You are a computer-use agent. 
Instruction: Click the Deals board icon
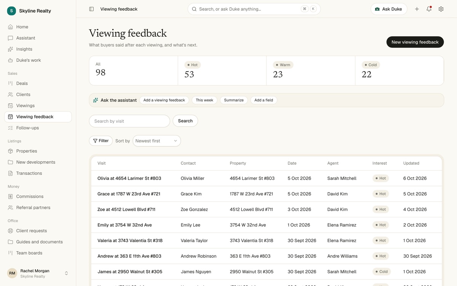click(x=10, y=84)
